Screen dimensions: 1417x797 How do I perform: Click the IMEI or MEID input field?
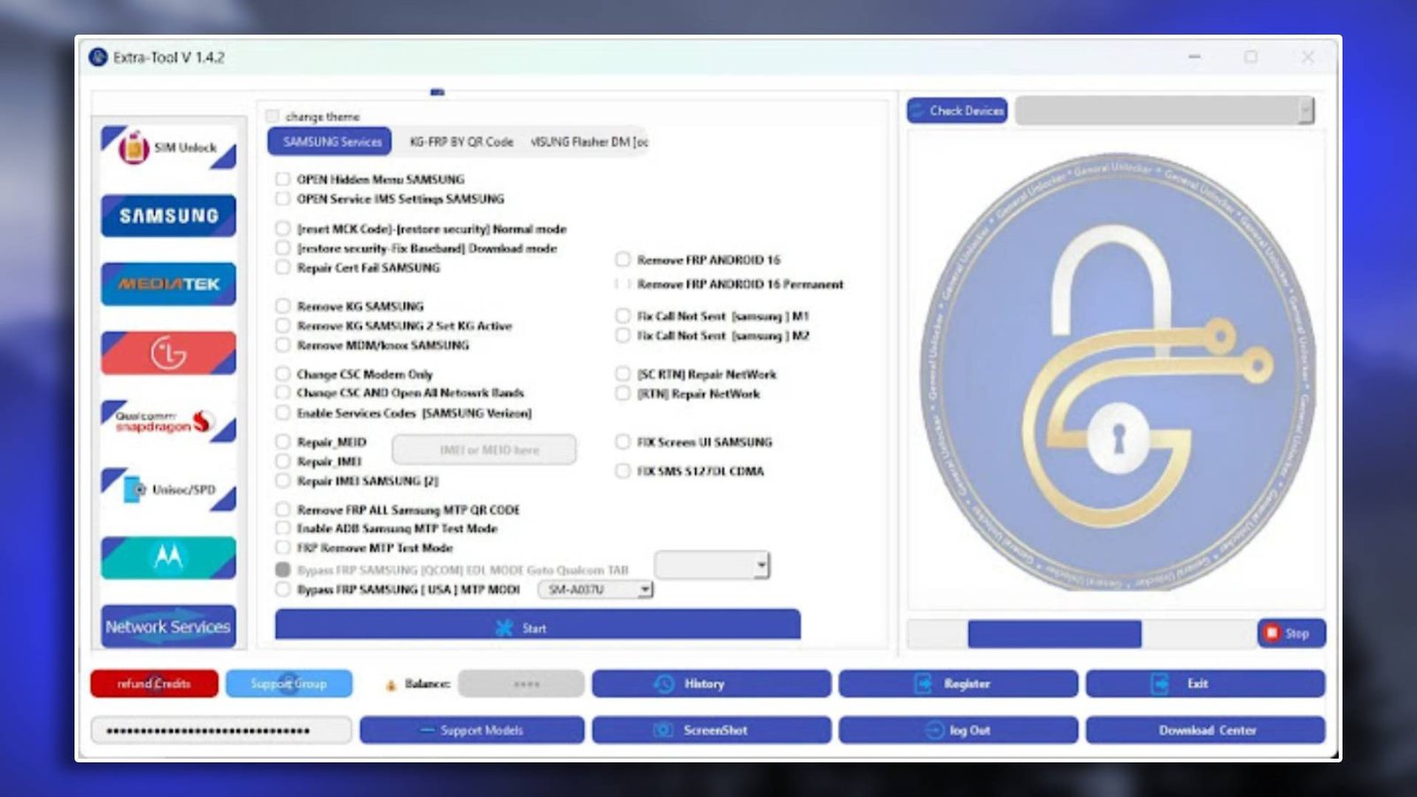click(x=484, y=449)
